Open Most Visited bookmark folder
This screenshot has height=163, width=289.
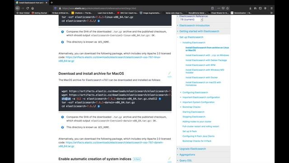point(23,13)
